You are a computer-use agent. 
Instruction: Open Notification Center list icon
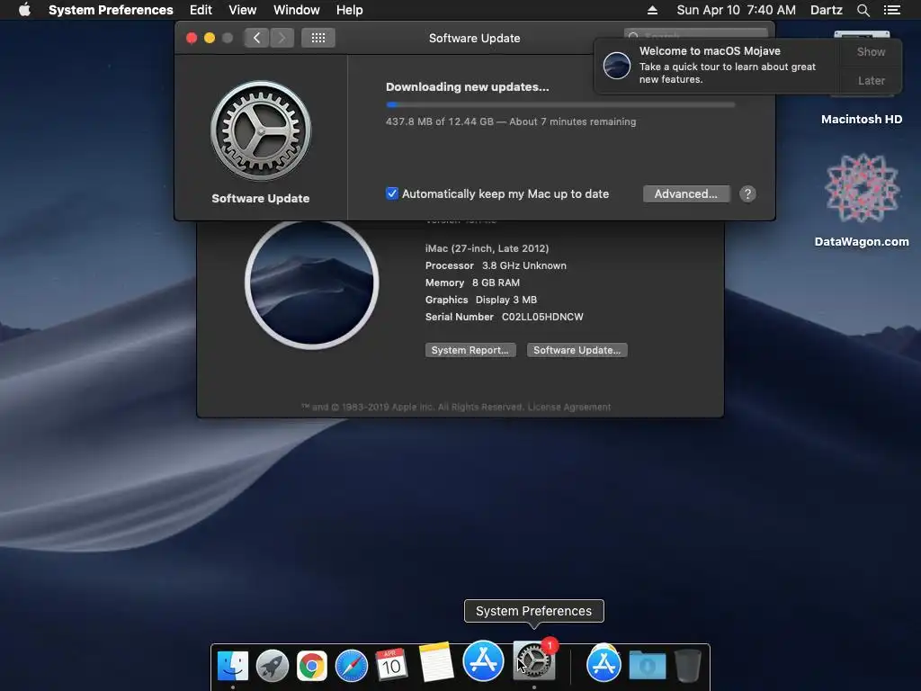(x=891, y=10)
